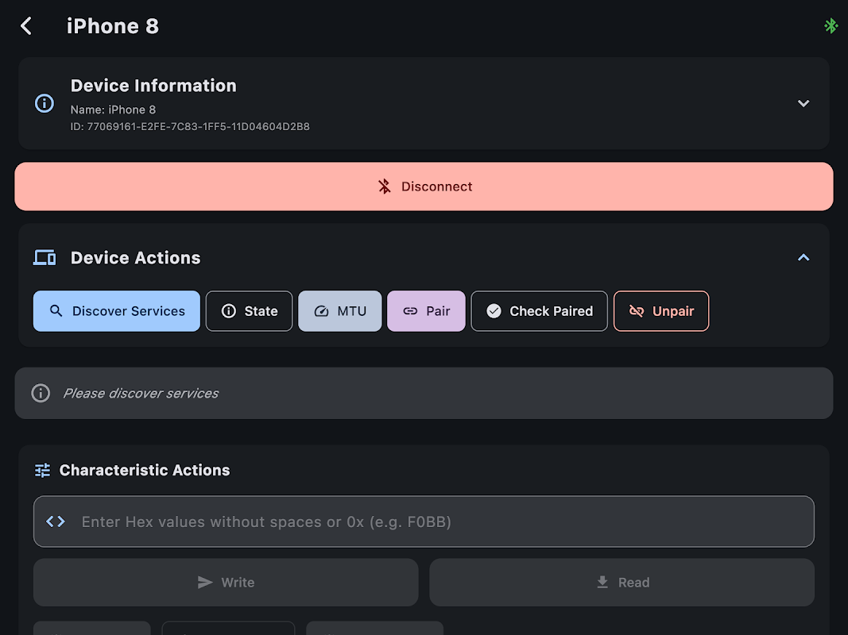Click the Device Information info icon
The image size is (848, 635).
point(45,103)
